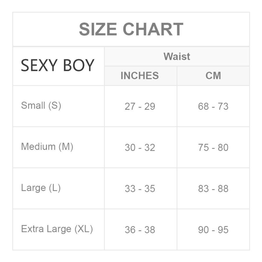Viewport: 262px width, 262px height.
Task: Click the word BOY in brand label
Action: pos(79,65)
